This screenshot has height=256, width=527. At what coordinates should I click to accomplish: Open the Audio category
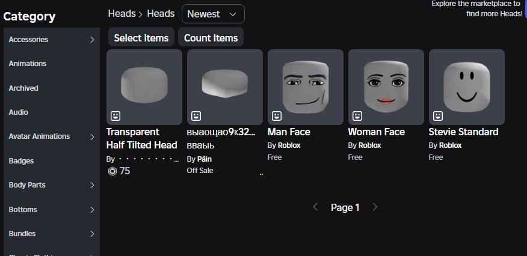coord(19,112)
